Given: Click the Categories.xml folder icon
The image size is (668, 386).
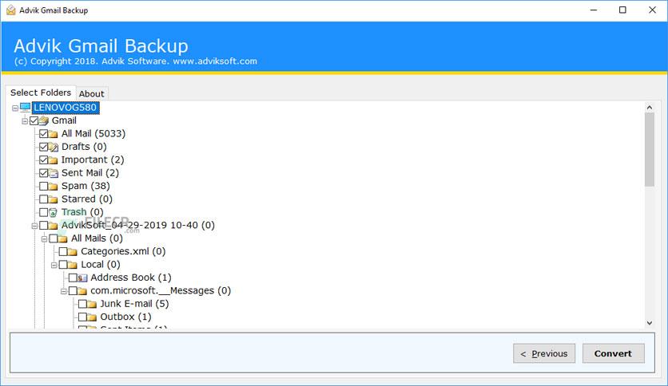Looking at the screenshot, I should tap(73, 252).
